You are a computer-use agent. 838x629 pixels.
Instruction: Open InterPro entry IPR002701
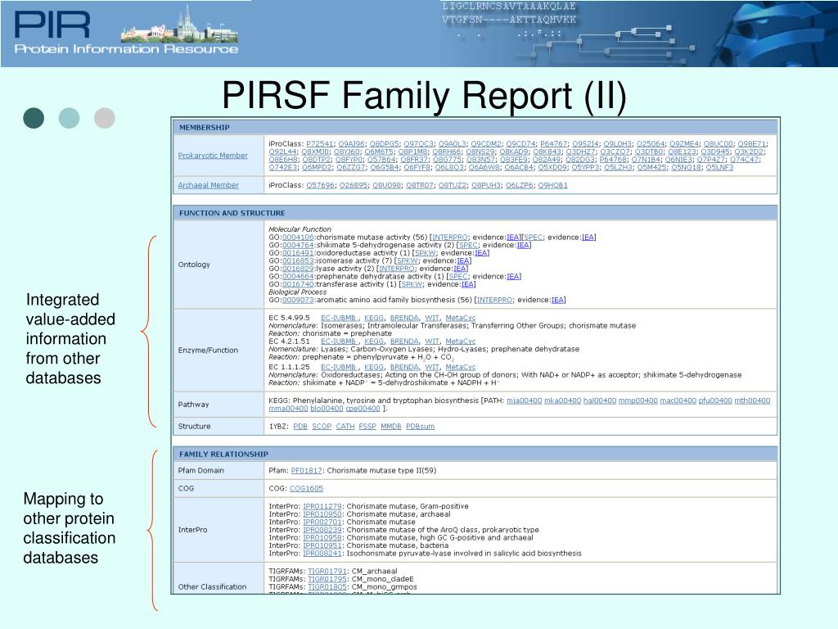pyautogui.click(x=322, y=522)
